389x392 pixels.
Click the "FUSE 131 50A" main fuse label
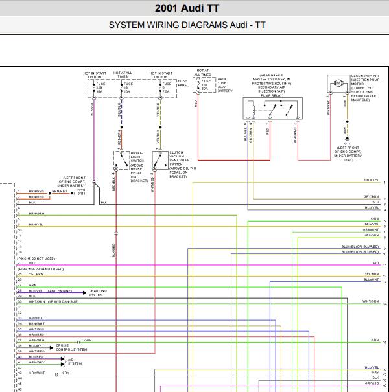coord(206,85)
